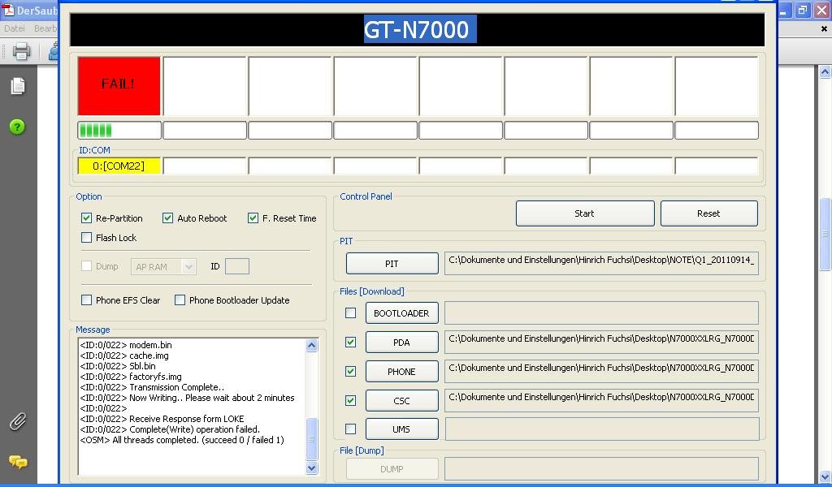The width and height of the screenshot is (832, 487).
Task: Click the PHONE file button
Action: 401,372
